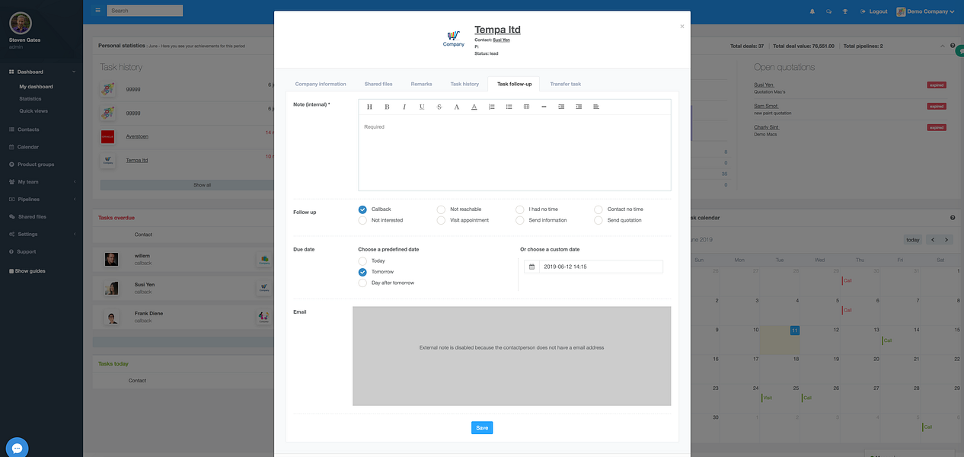The height and width of the screenshot is (457, 964).
Task: Create a numbered list in the note
Action: point(492,107)
